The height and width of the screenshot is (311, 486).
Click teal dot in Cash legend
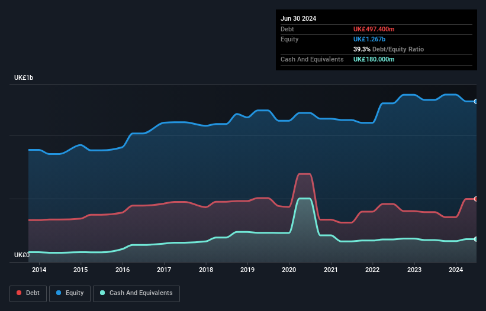point(102,293)
